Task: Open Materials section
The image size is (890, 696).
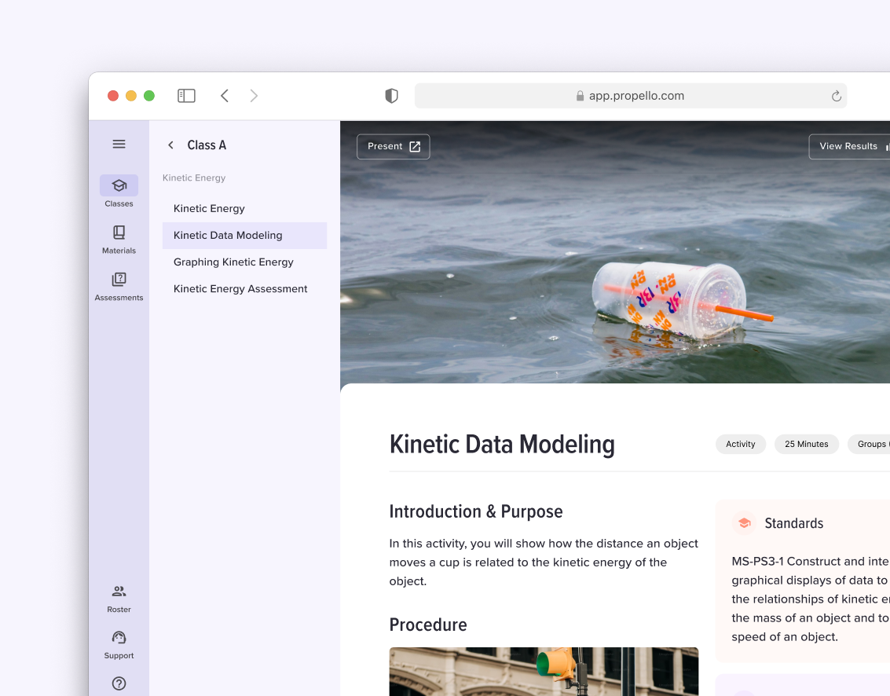Action: [x=119, y=239]
